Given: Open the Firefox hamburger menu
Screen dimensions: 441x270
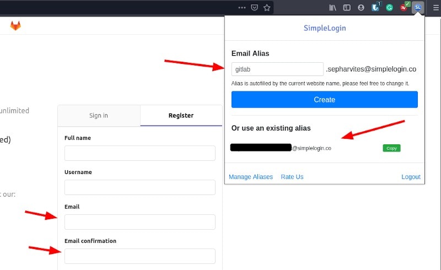Looking at the screenshot, I should tap(435, 8).
